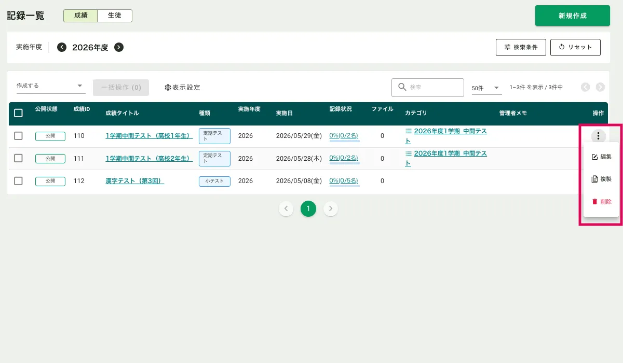Open the 50件 page size dropdown
This screenshot has height=363, width=623.
point(486,88)
